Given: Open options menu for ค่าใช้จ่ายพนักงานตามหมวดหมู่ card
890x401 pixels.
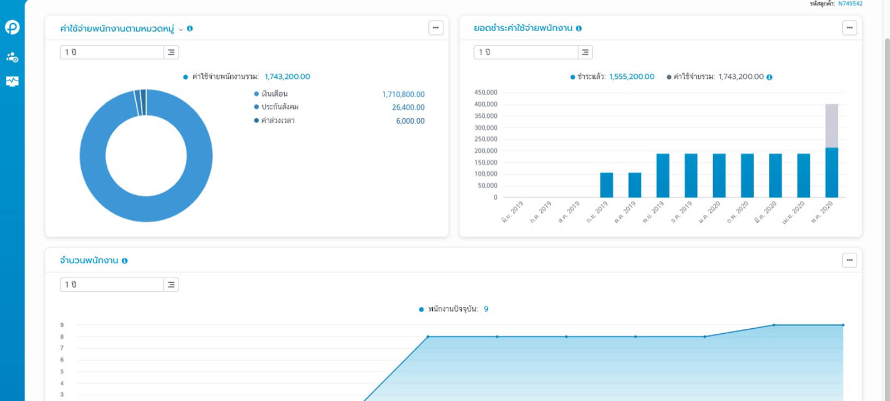Looking at the screenshot, I should coord(436,28).
